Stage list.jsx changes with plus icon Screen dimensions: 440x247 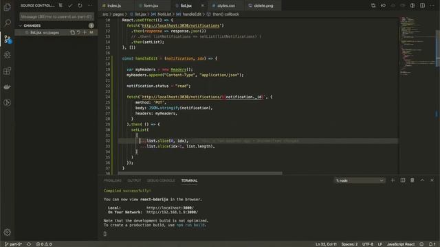click(x=85, y=32)
